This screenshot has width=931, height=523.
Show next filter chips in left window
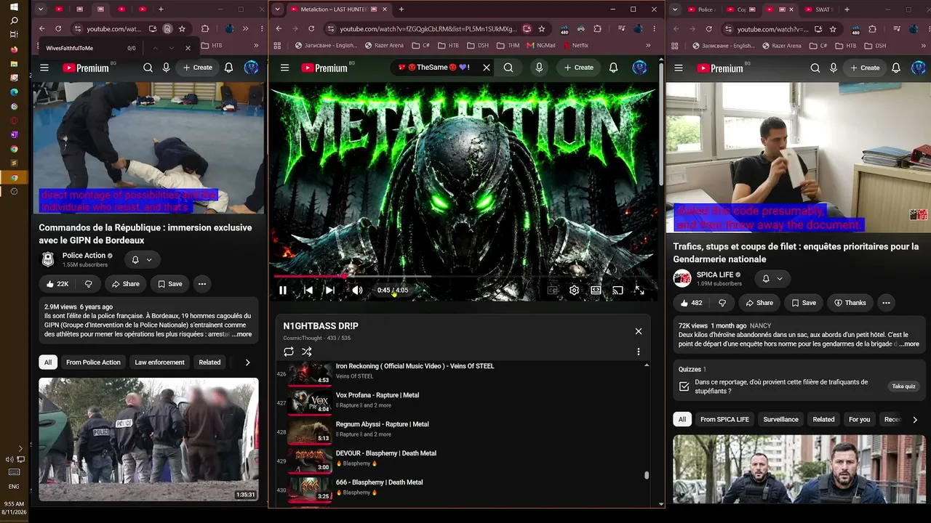247,362
